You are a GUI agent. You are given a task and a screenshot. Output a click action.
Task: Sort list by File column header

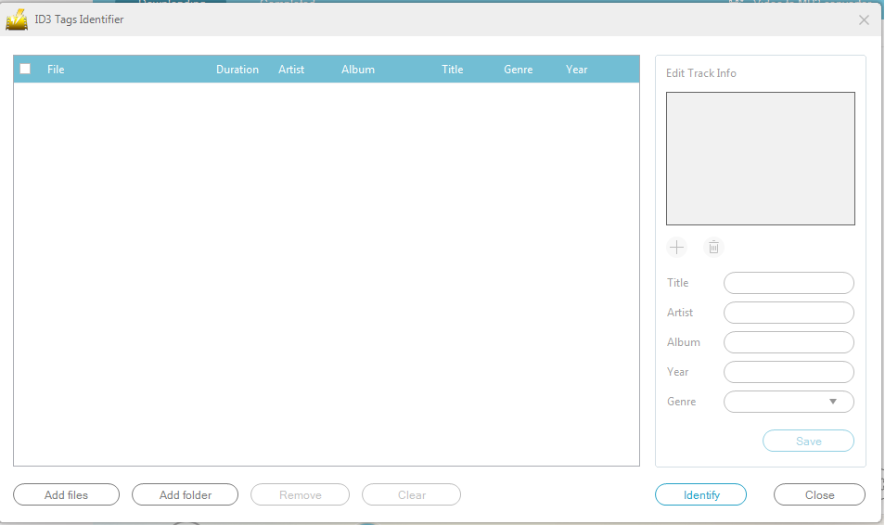click(x=56, y=70)
